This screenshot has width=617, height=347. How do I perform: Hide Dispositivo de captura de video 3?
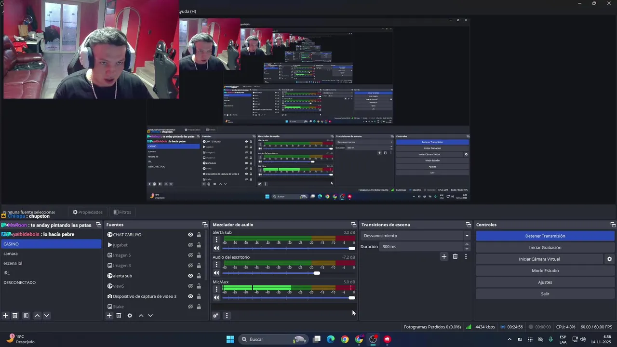pyautogui.click(x=190, y=296)
